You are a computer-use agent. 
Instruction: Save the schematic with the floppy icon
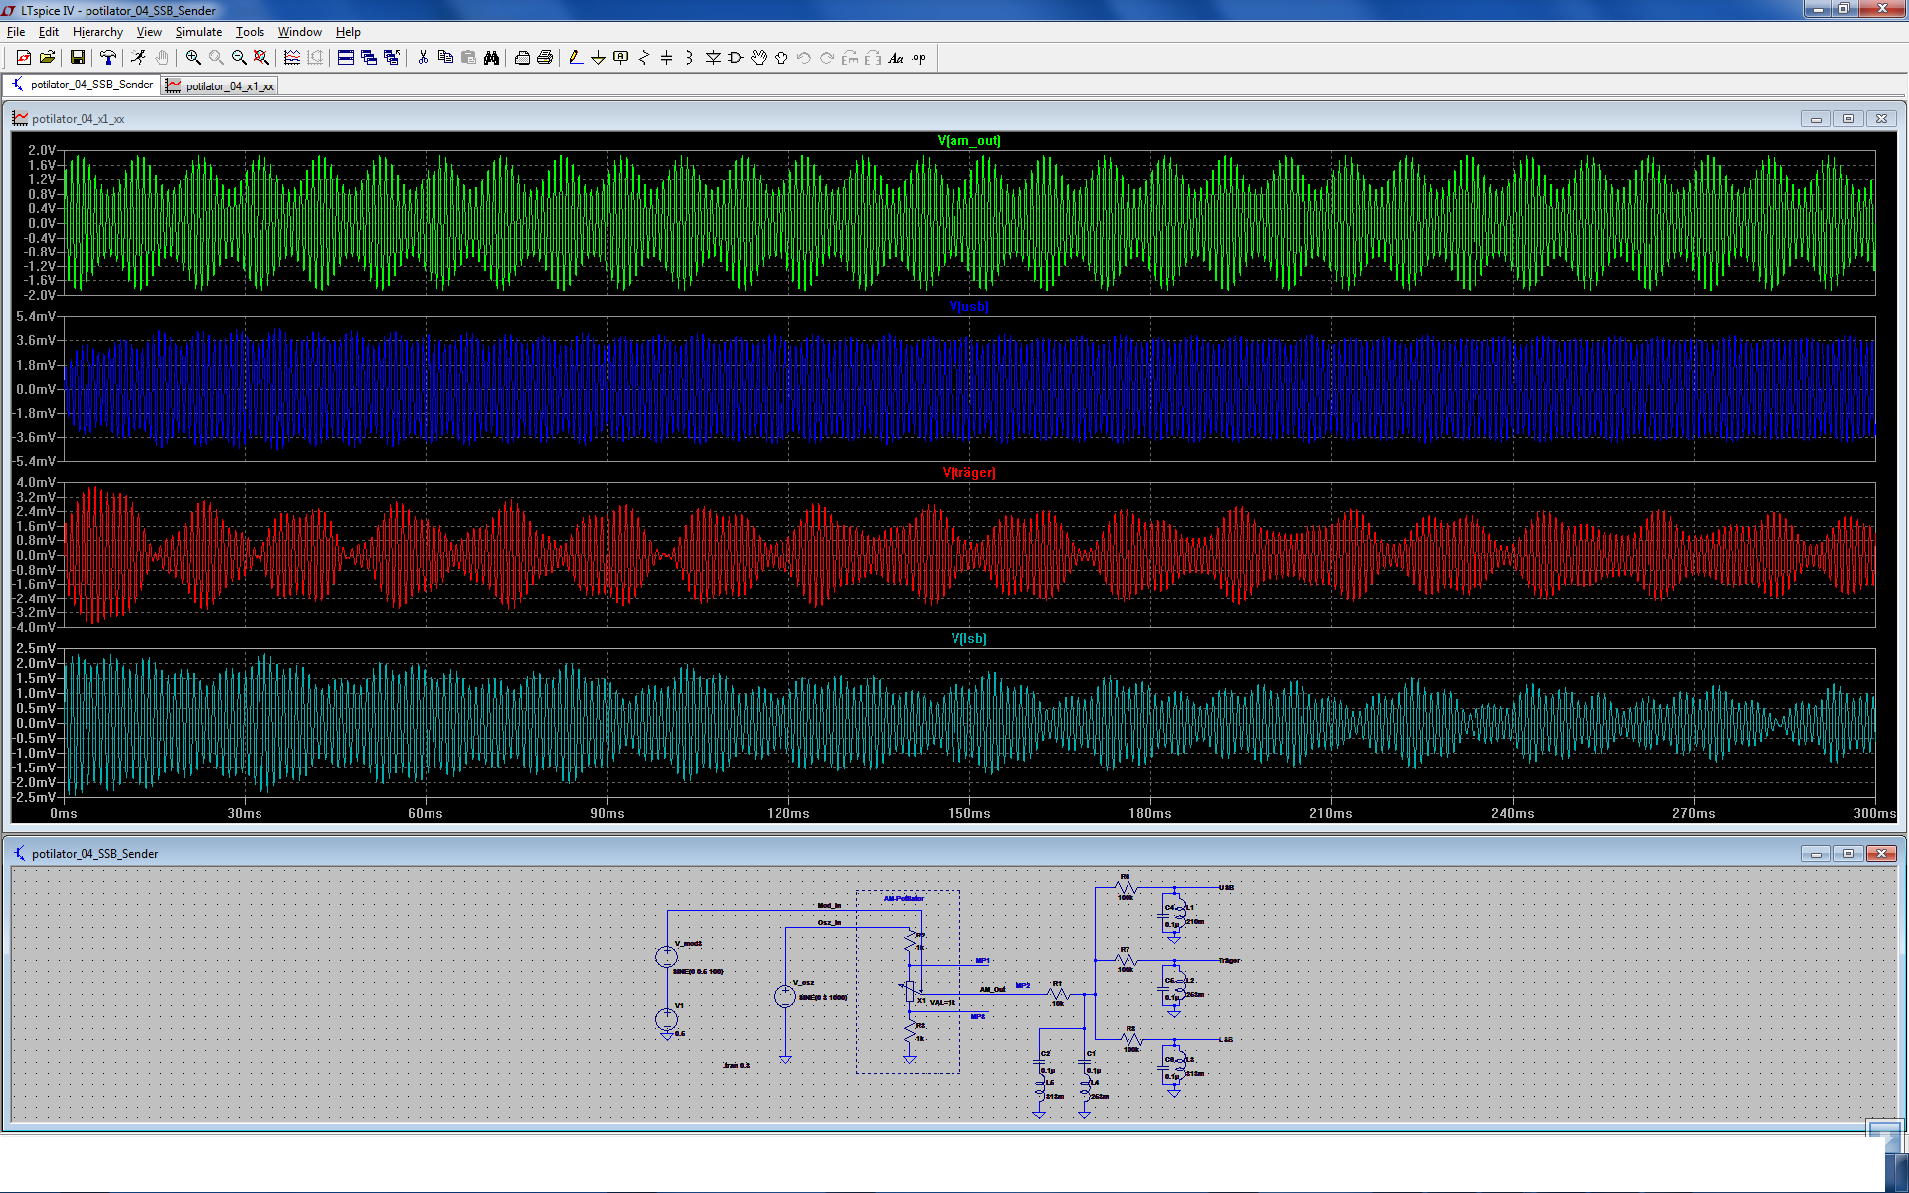[x=77, y=58]
